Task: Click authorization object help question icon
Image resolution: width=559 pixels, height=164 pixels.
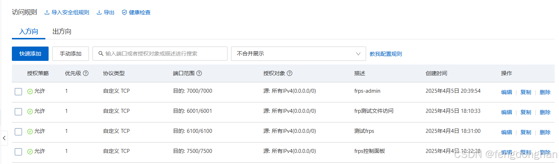Action: pyautogui.click(x=289, y=73)
